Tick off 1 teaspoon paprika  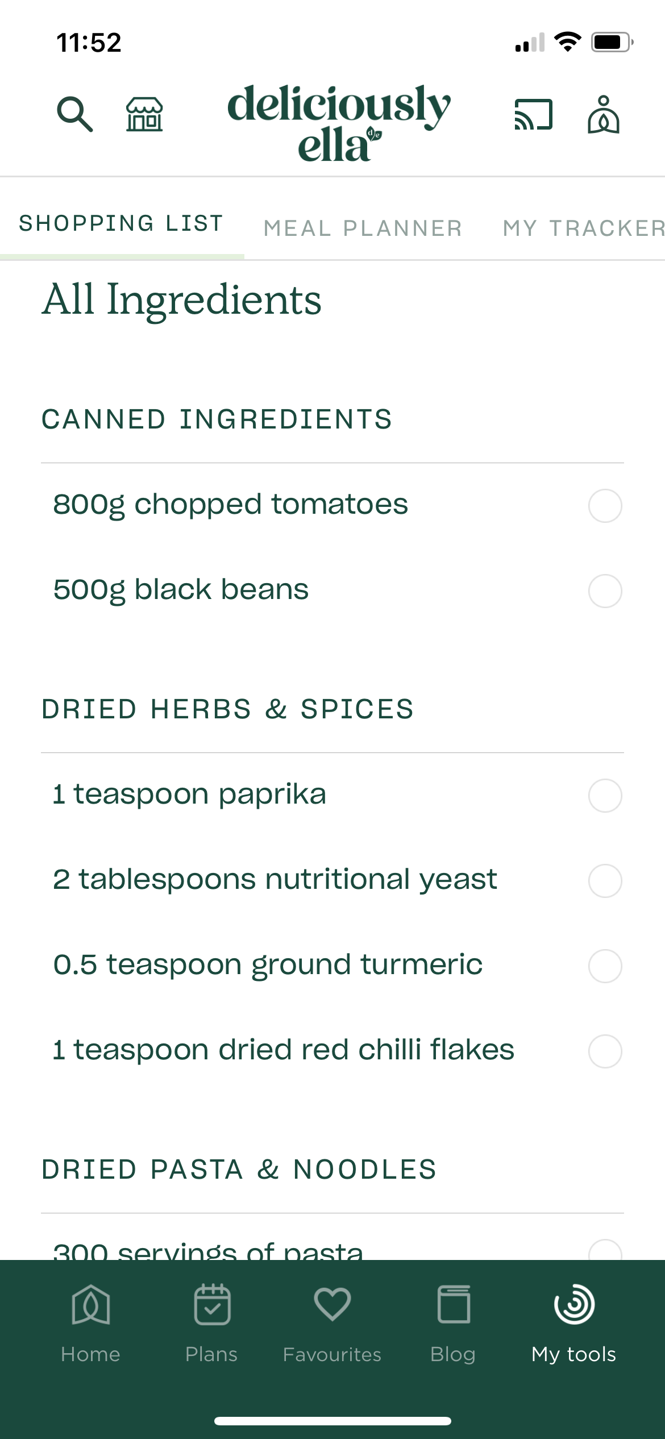(x=605, y=796)
